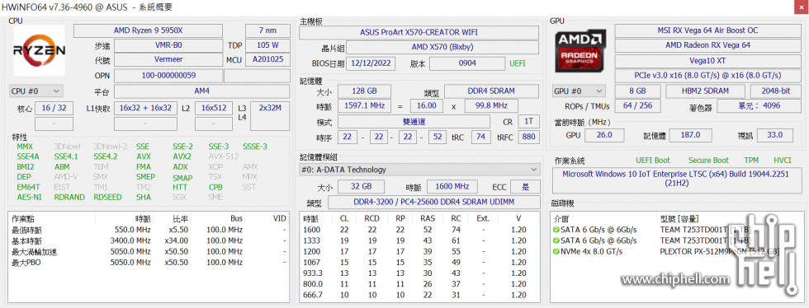Screen dimensions: 809x308
Task: Click the 1T command rate field
Action: click(528, 122)
